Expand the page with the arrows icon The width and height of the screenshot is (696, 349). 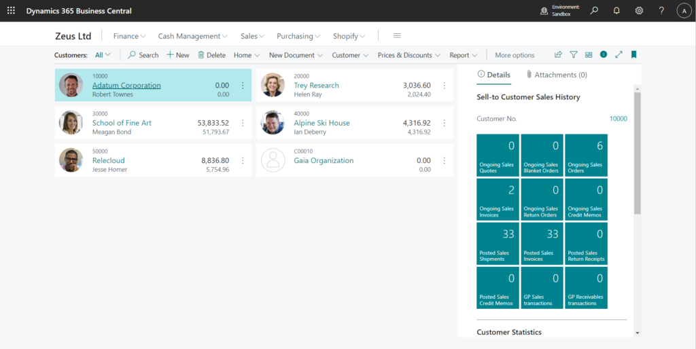pos(619,54)
